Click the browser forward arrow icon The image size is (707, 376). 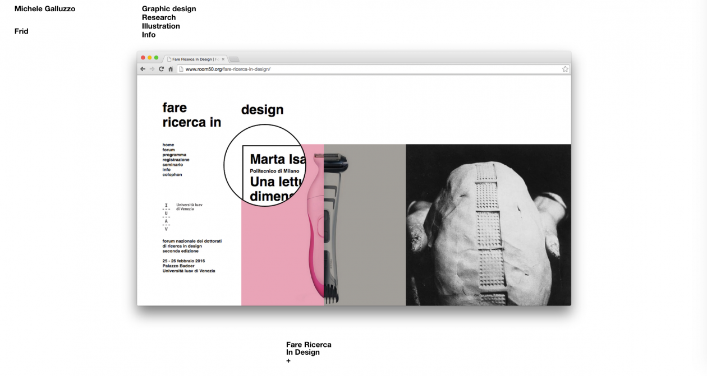click(151, 69)
